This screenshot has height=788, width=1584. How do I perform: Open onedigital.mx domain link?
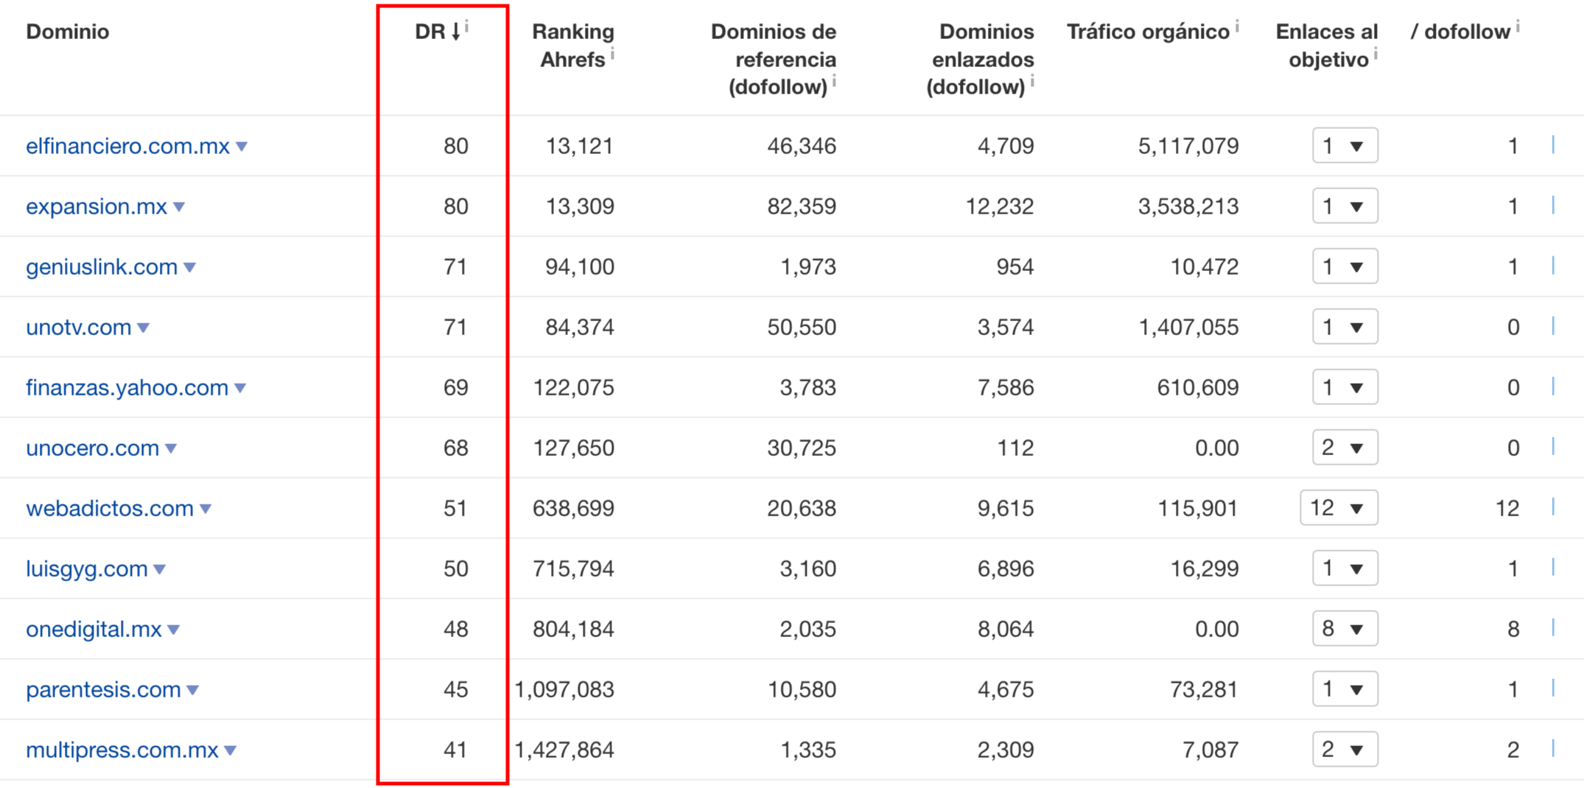[94, 629]
